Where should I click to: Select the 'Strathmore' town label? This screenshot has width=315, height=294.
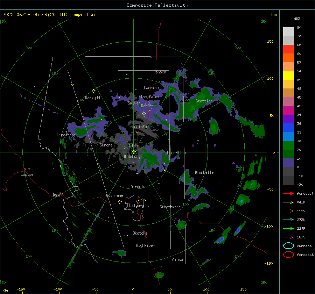pyautogui.click(x=170, y=207)
